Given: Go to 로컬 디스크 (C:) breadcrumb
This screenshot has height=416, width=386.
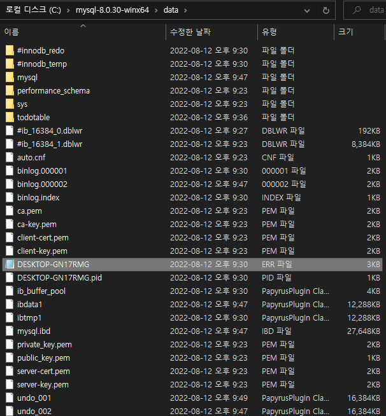Looking at the screenshot, I should tap(33, 10).
